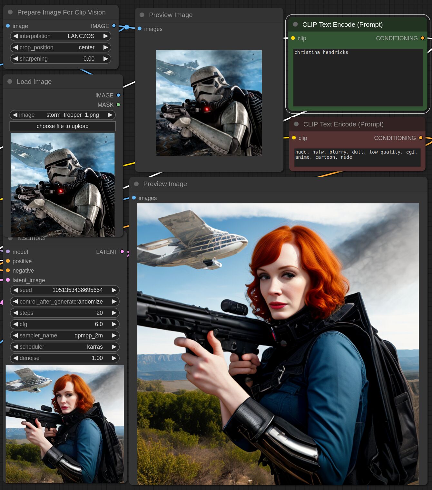Collapse the Load Image node dot
432x490 pixels.
tap(10, 82)
